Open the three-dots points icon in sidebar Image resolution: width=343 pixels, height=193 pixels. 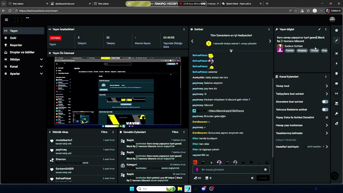point(337,124)
